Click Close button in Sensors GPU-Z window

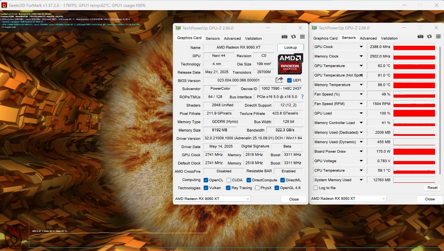coord(430,199)
